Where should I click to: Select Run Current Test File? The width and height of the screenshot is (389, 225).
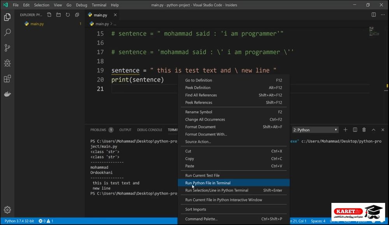click(233, 175)
